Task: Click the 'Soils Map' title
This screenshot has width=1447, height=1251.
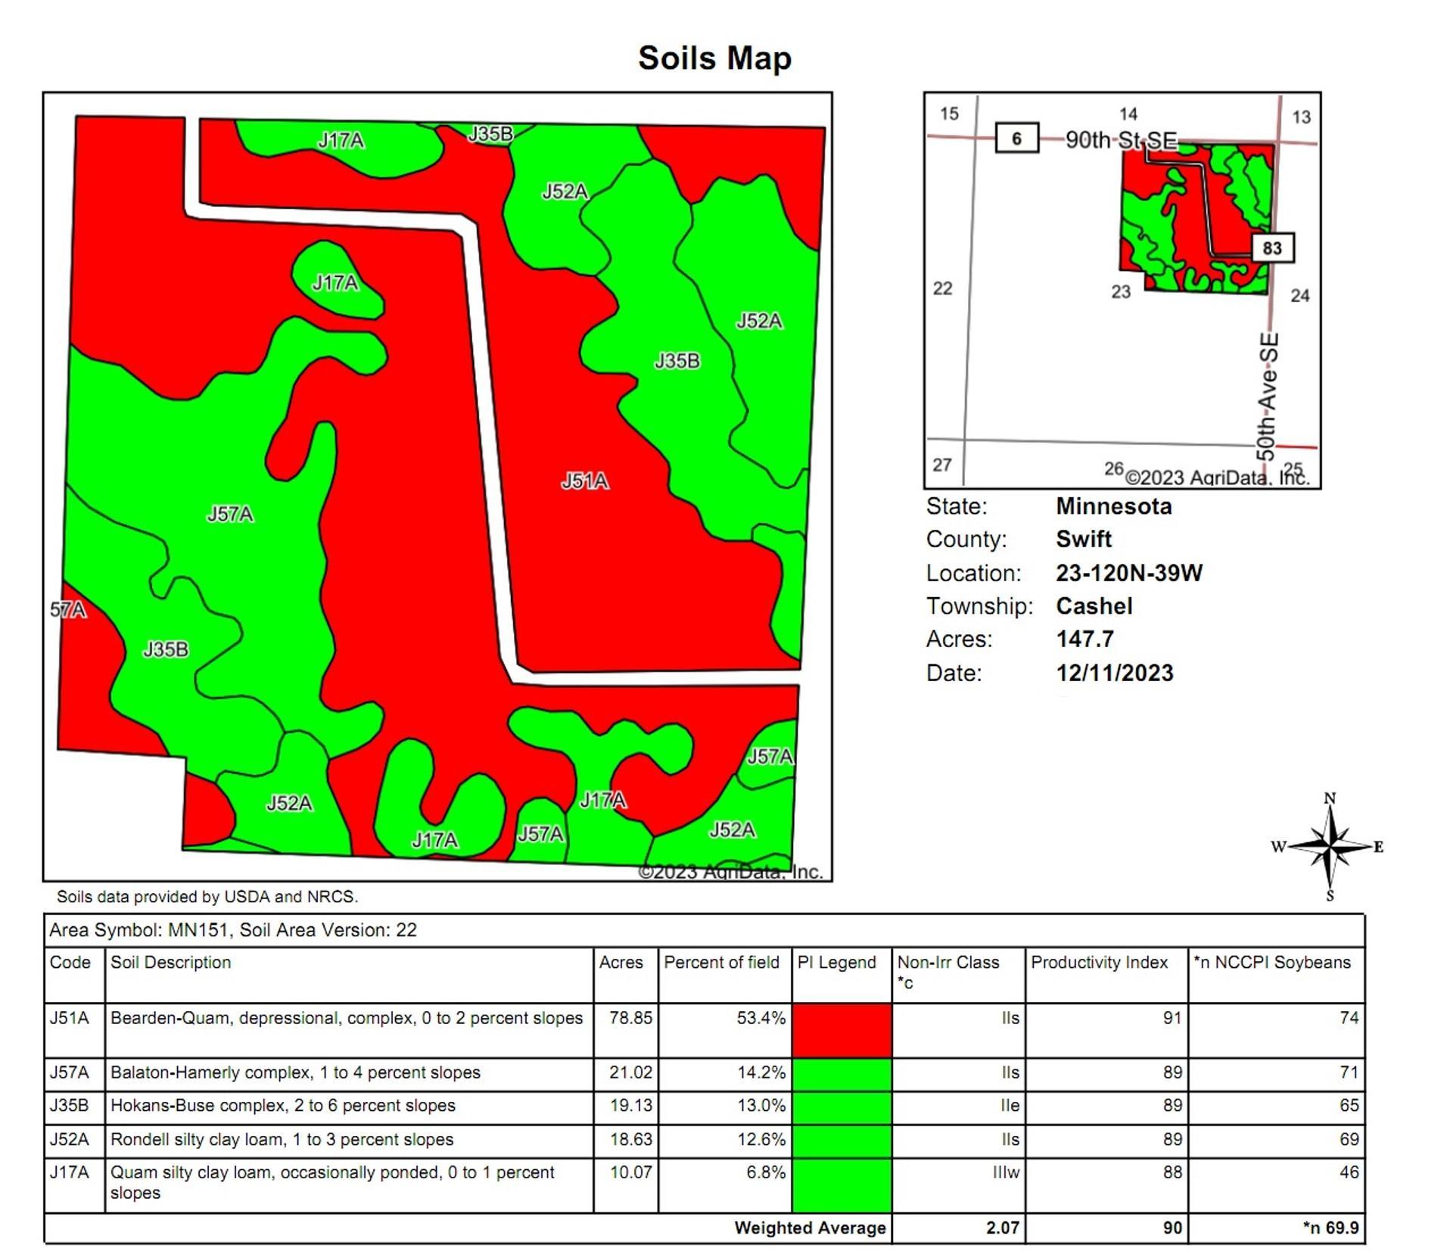Action: click(714, 58)
